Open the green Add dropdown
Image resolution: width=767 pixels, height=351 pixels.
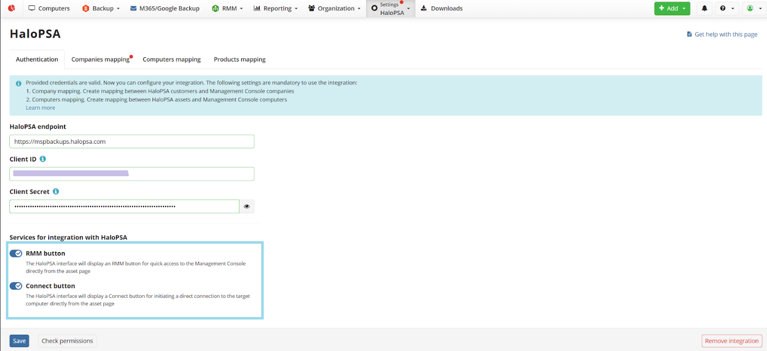672,8
